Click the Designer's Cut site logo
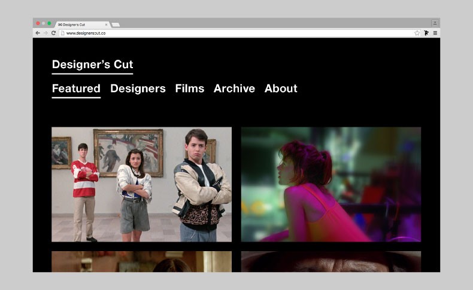The width and height of the screenshot is (473, 290). pos(92,65)
